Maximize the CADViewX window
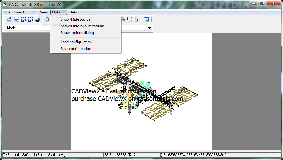This screenshot has width=283, height=160. (x=262, y=3)
